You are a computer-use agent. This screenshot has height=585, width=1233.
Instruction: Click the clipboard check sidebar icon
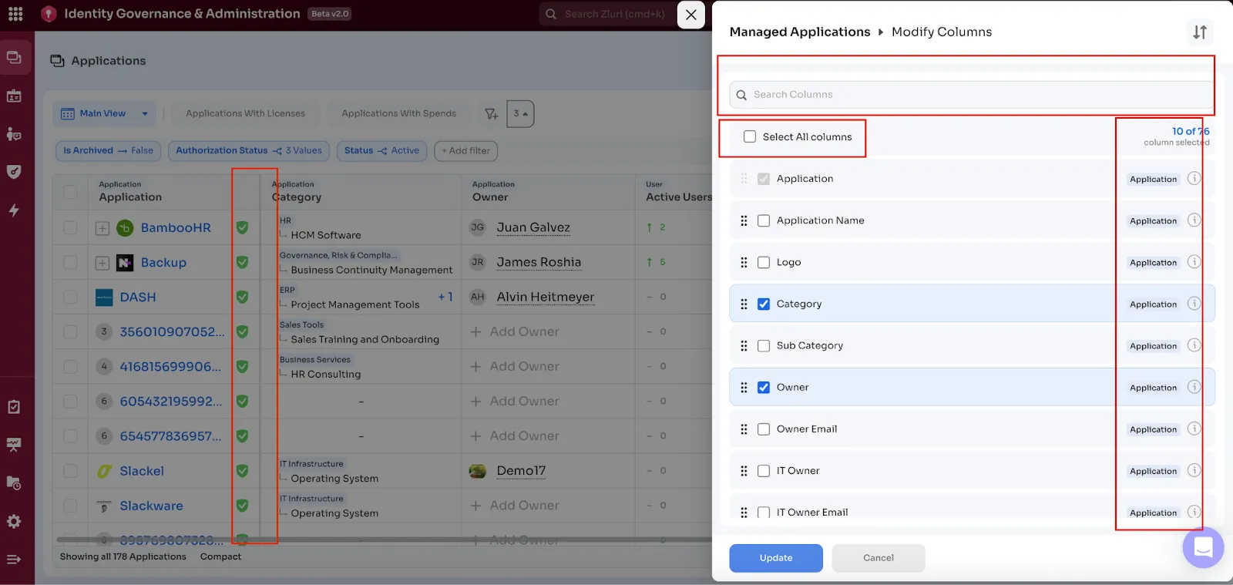coord(14,407)
